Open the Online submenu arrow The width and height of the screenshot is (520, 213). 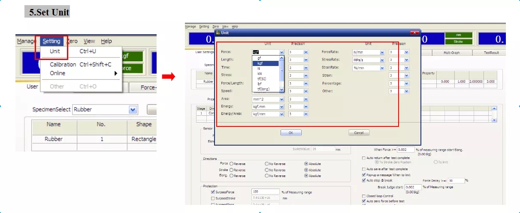click(x=115, y=73)
